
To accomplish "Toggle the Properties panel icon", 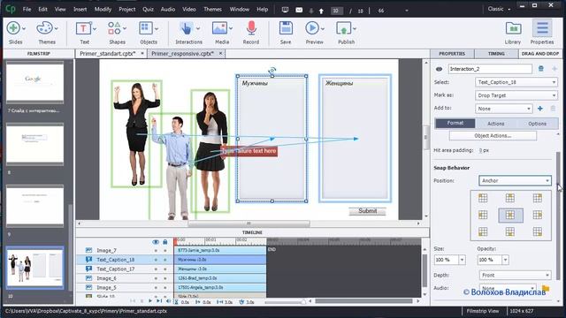I will click(542, 28).
